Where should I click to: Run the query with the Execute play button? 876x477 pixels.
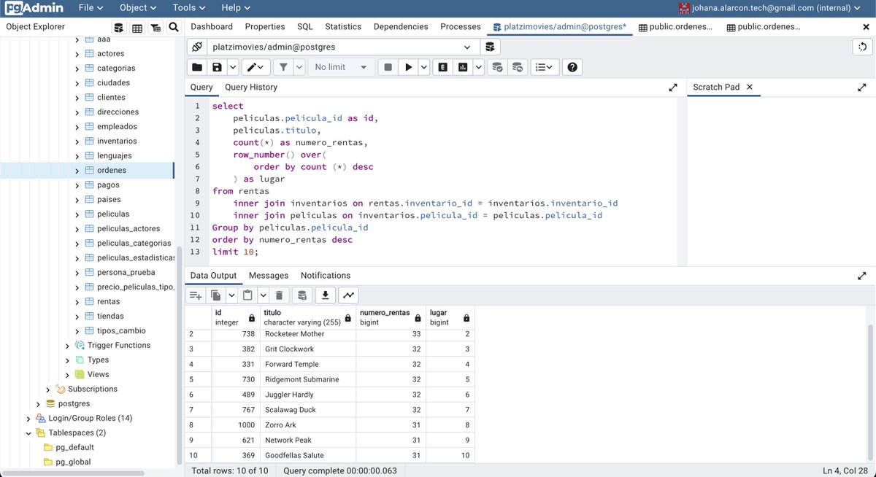408,67
